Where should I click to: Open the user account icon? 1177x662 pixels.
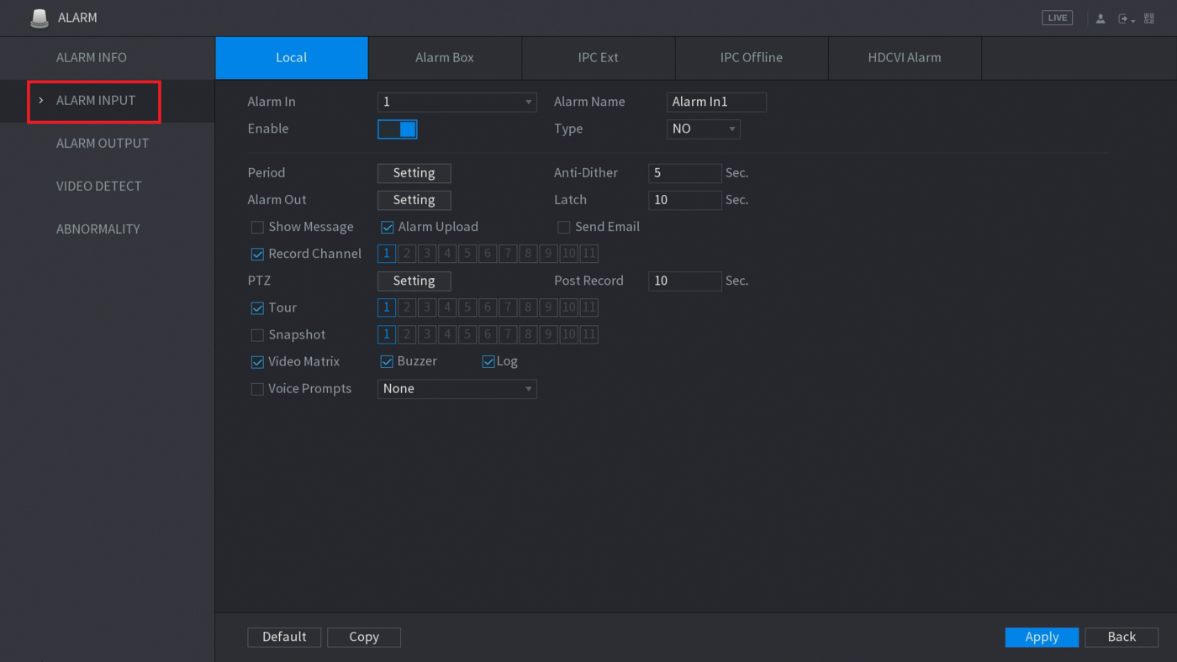point(1100,18)
